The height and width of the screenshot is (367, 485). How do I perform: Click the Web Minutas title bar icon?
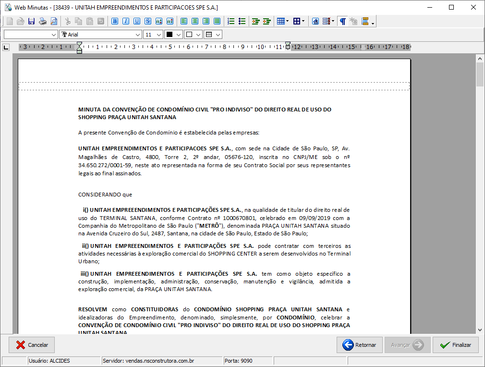point(8,7)
